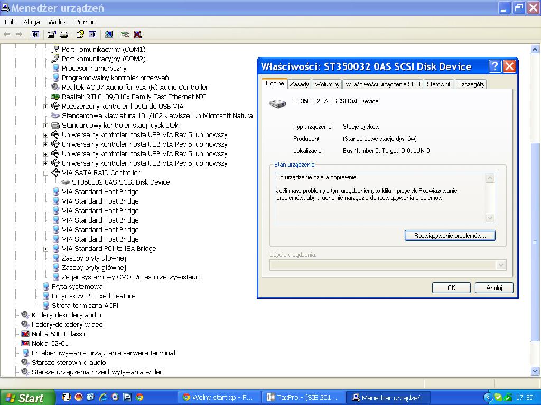Select the Ogólne tab

click(x=275, y=83)
